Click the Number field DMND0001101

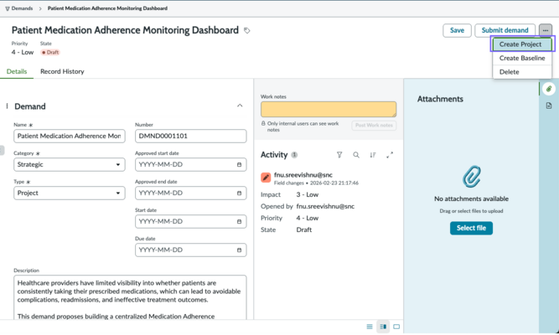click(x=191, y=137)
